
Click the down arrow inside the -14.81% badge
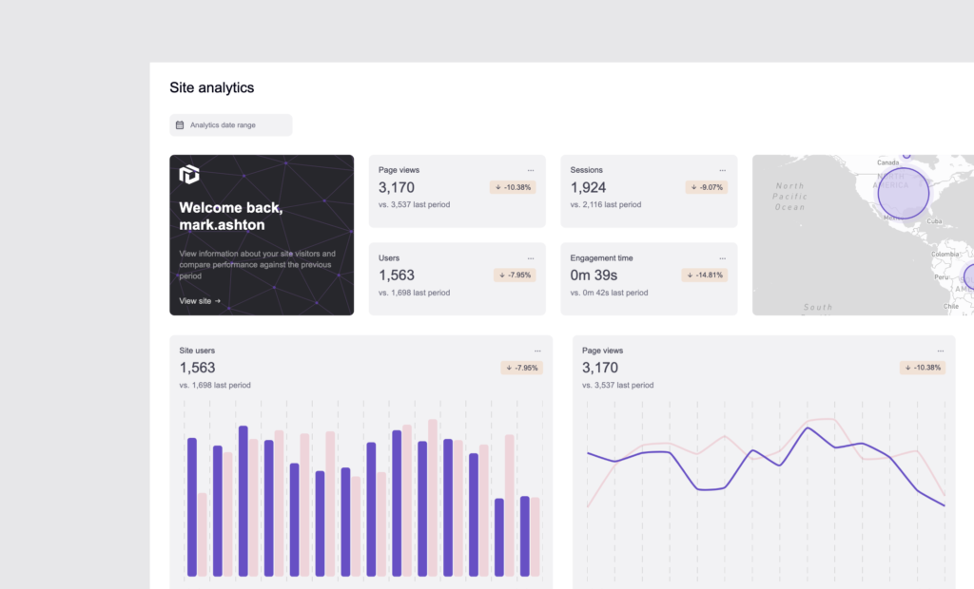pyautogui.click(x=690, y=275)
